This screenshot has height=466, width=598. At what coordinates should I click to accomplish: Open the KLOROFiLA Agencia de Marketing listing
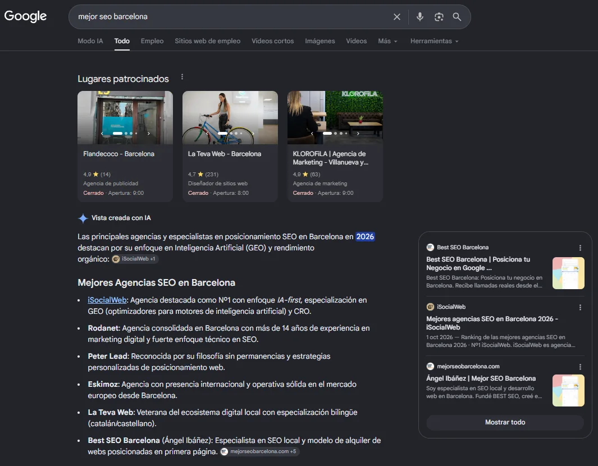pos(330,158)
